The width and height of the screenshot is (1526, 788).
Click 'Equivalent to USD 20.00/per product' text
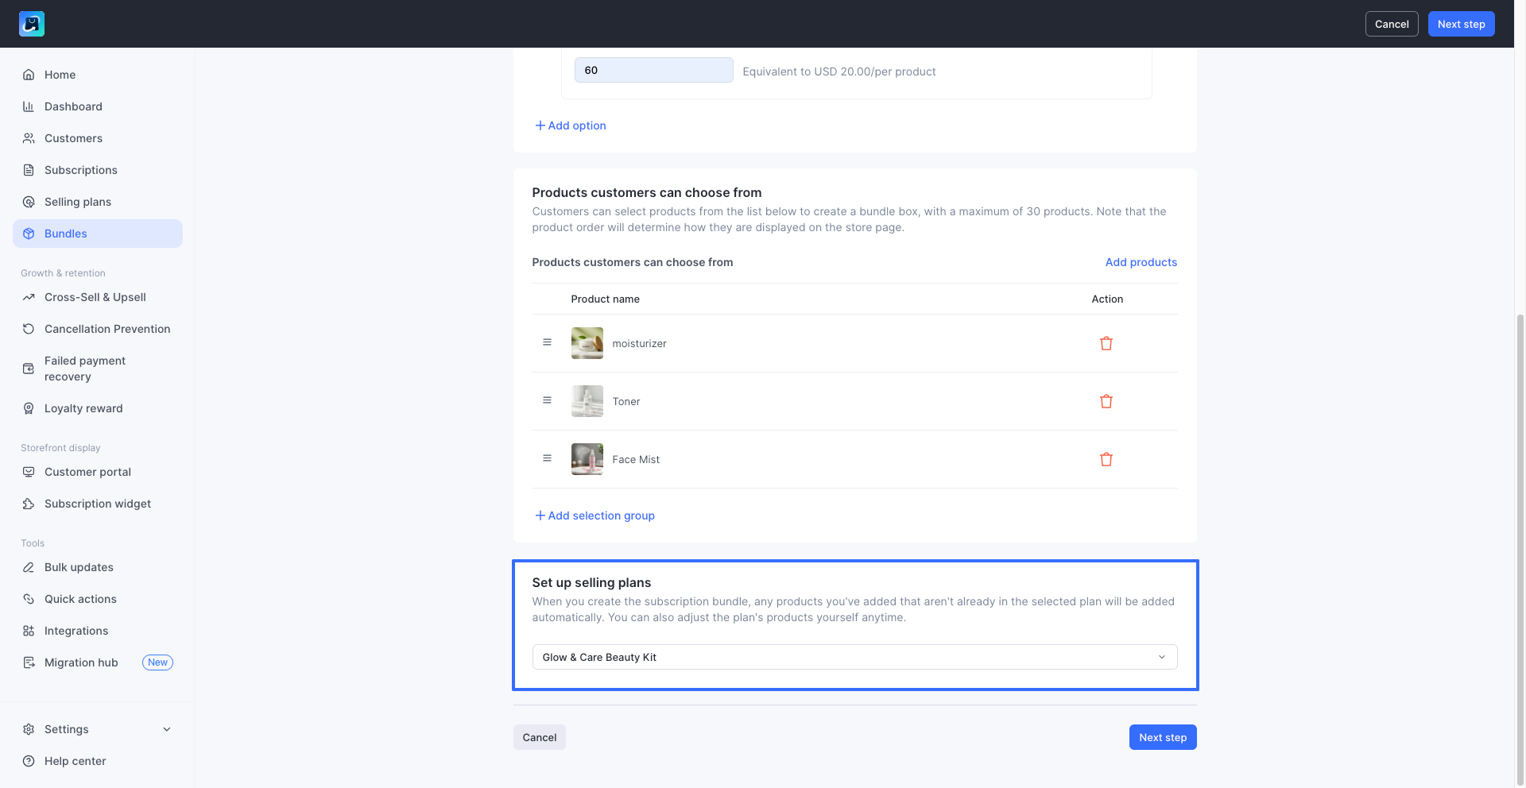tap(839, 71)
